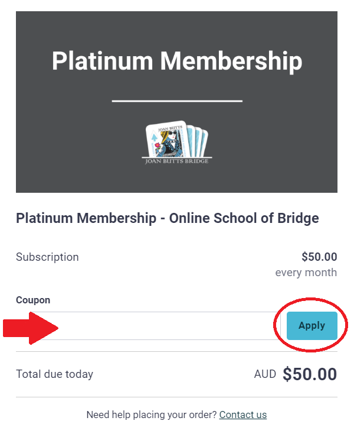Viewport: 354px width, 437px height.
Task: Click the Apply coupon button
Action: point(312,325)
